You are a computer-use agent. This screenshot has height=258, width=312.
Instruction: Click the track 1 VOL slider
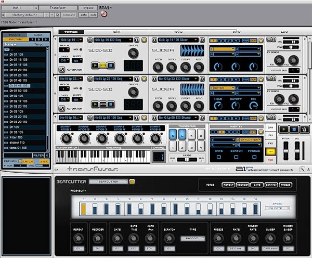point(291,42)
